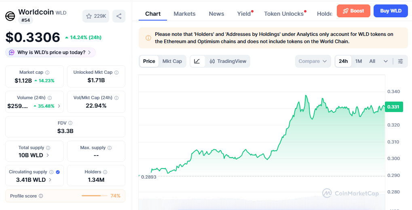Open the Vol/Mkt Cap (24h) info icon
Image resolution: width=412 pixels, height=210 pixels.
116,98
